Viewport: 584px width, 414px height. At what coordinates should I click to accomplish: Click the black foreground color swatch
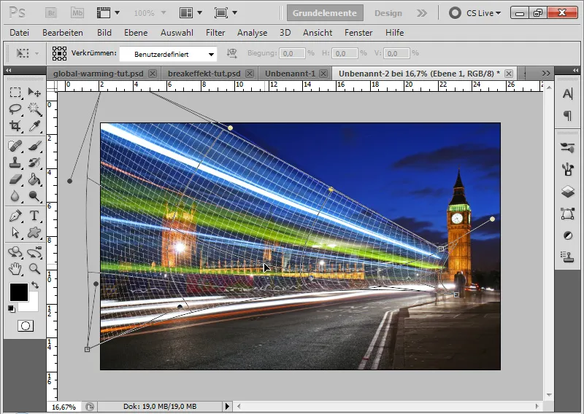[x=19, y=292]
